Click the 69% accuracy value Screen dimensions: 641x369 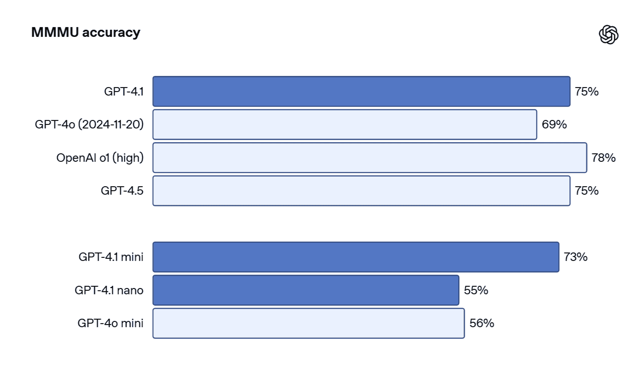[x=554, y=124]
